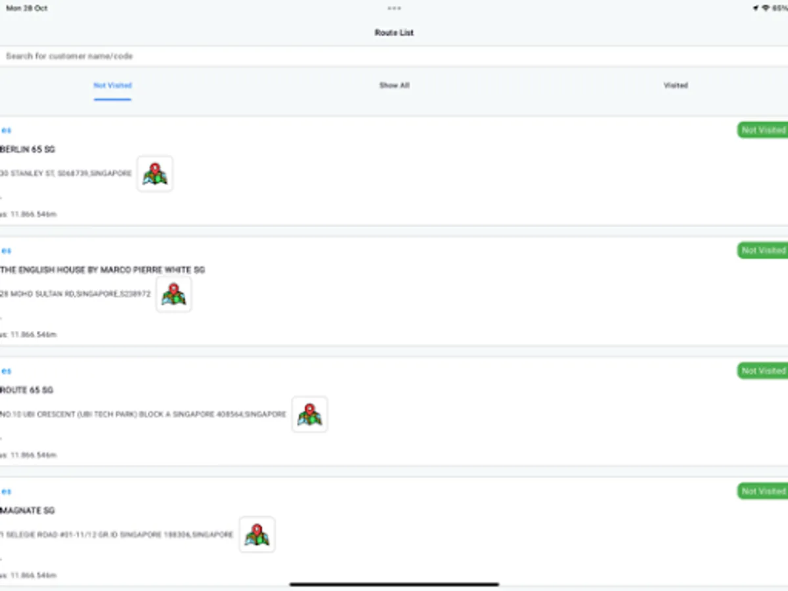Switch to the Visited tab
This screenshot has width=788, height=591.
(676, 85)
